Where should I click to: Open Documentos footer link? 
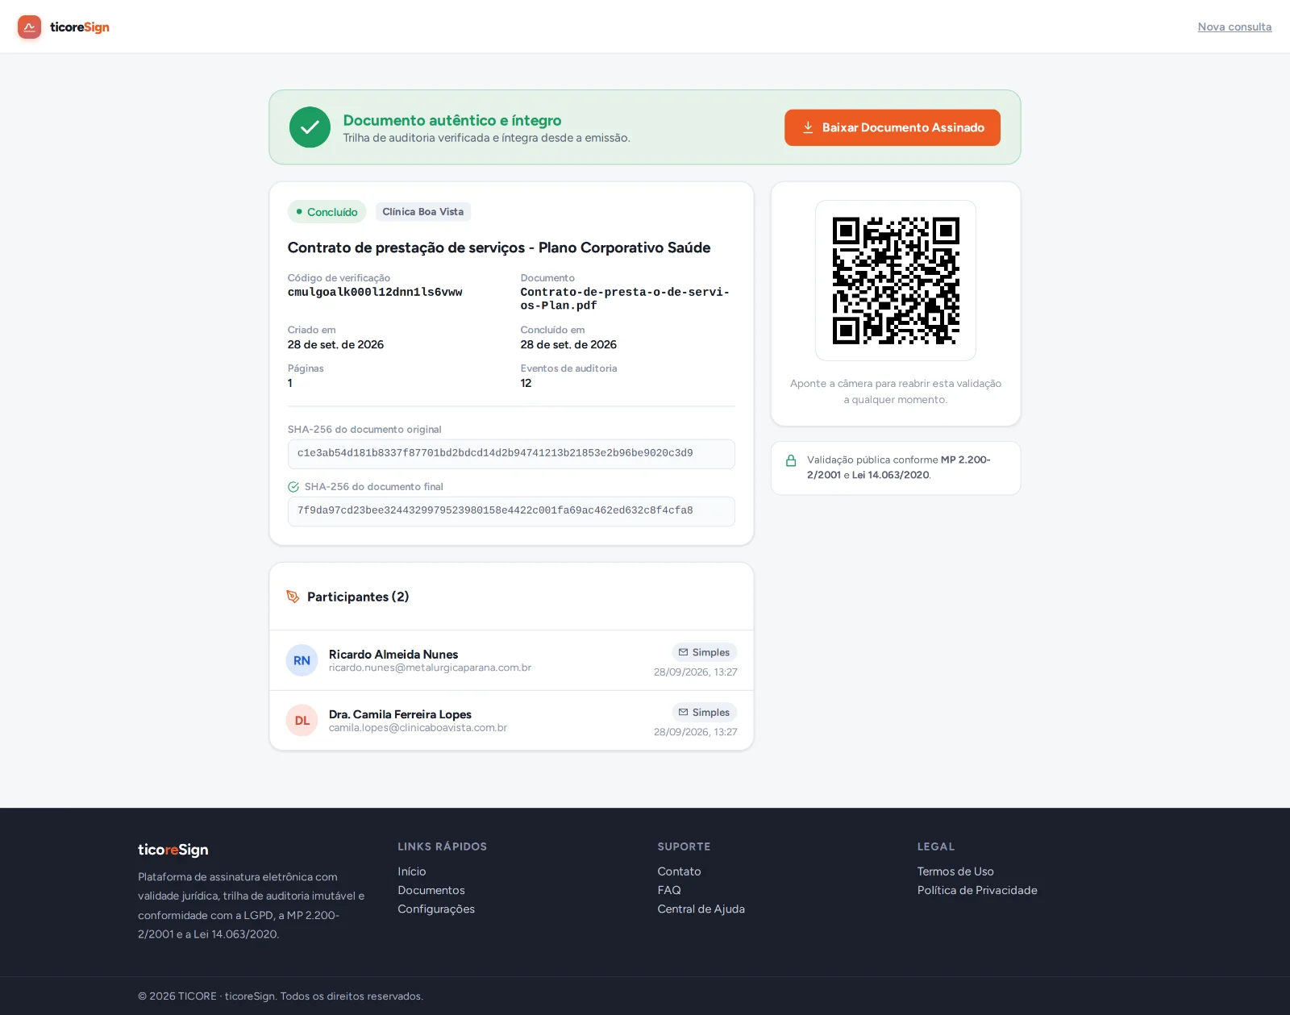click(431, 890)
